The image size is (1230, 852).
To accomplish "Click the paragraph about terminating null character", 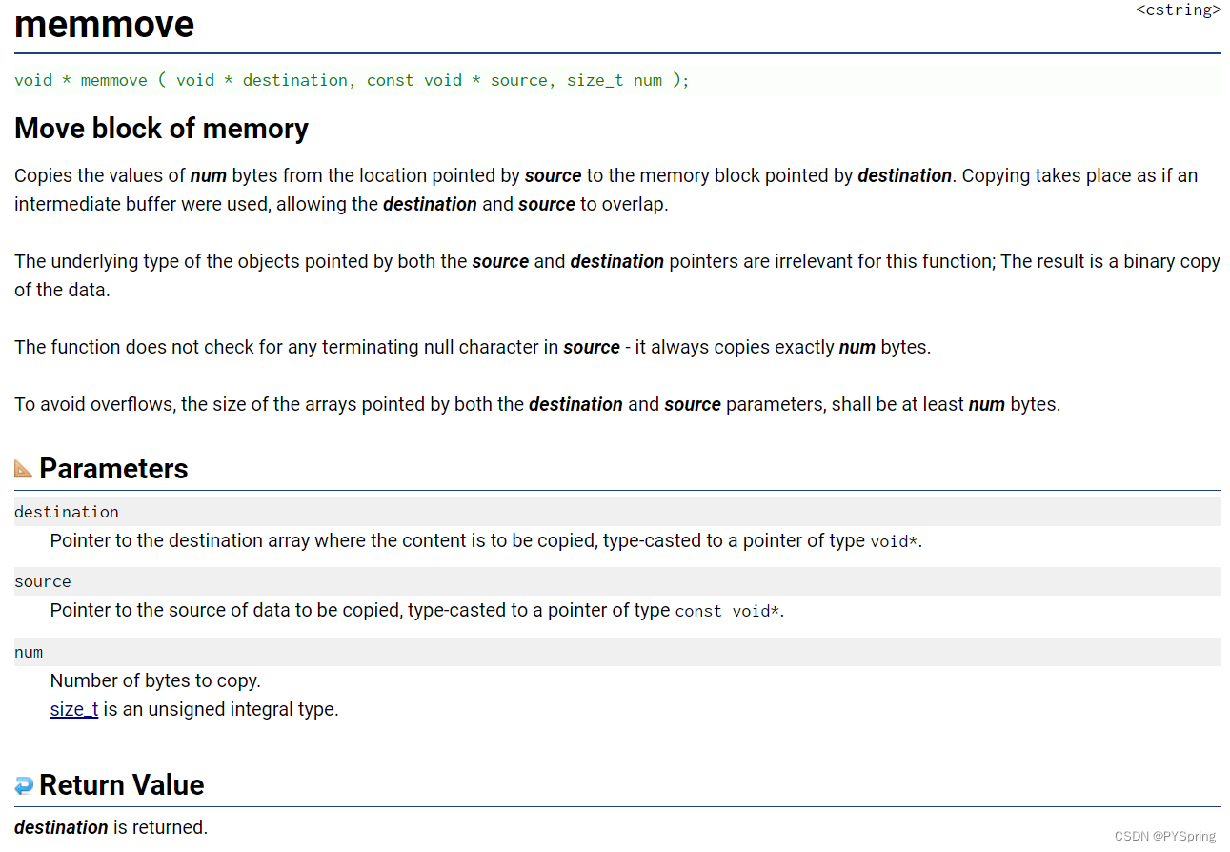I will tap(473, 347).
